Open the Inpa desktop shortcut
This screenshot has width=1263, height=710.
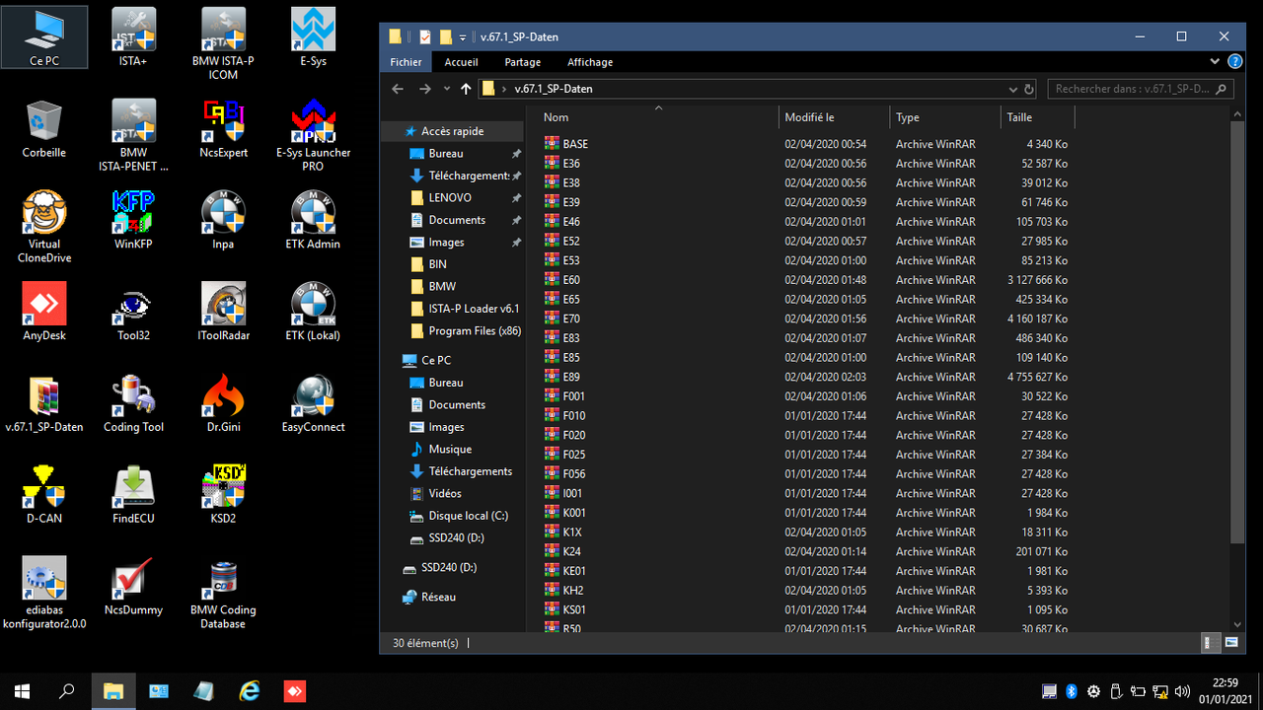[223, 220]
